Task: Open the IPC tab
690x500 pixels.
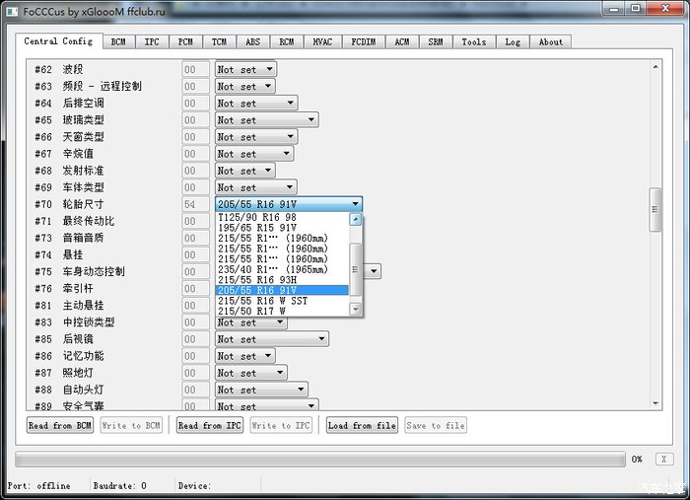Action: 151,42
